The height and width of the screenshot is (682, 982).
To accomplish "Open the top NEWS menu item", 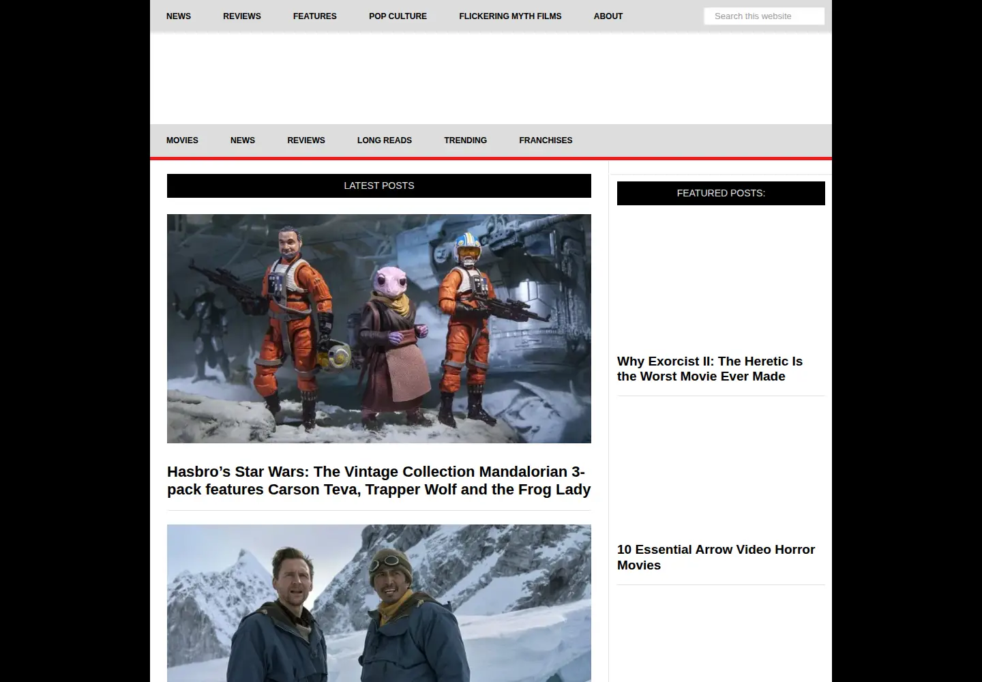I will point(179,16).
